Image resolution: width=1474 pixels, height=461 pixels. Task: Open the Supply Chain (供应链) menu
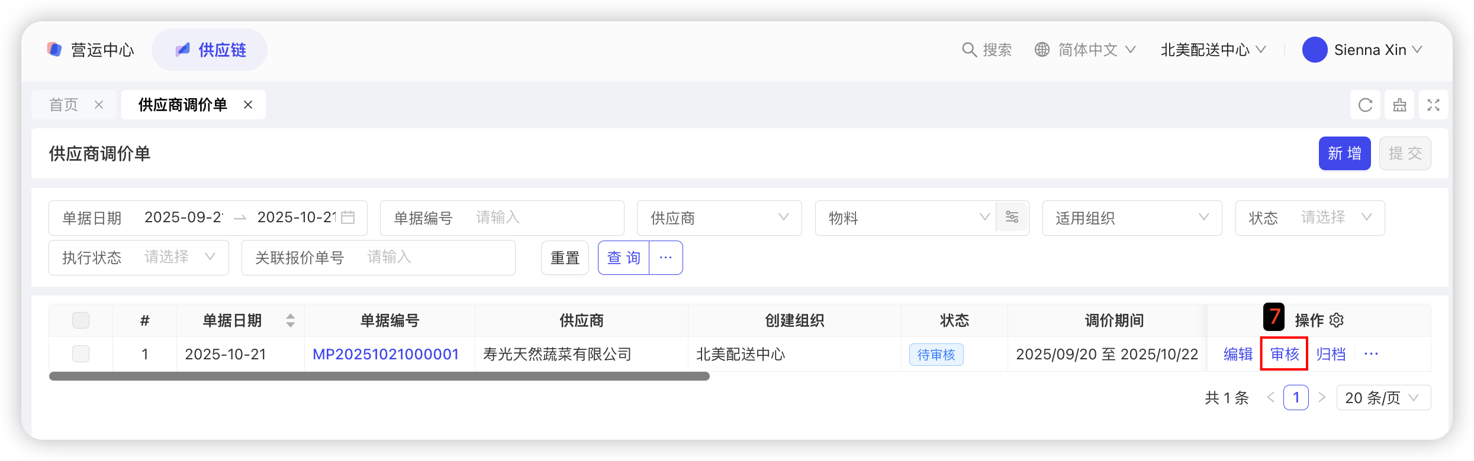pos(210,50)
